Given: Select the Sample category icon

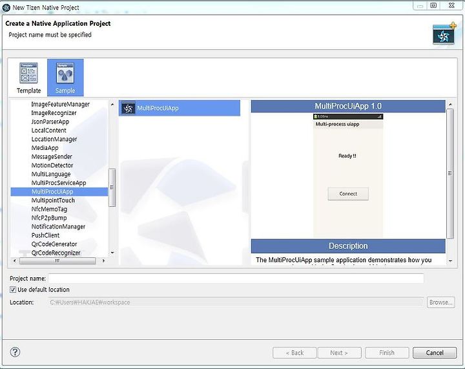Looking at the screenshot, I should (65, 78).
